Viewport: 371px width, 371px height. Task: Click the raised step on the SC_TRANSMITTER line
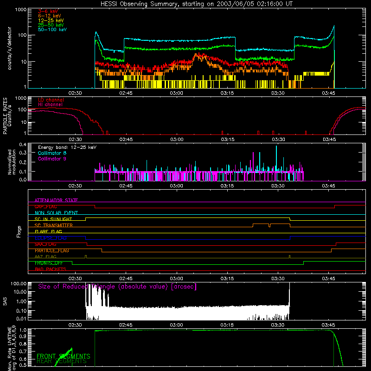click(271, 224)
